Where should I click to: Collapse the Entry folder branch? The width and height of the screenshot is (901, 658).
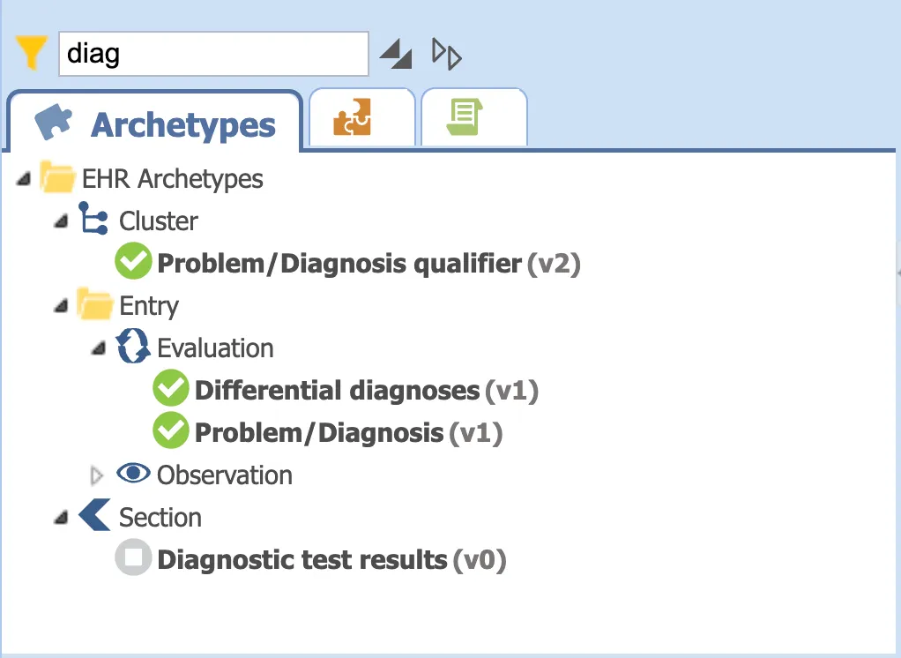[59, 304]
